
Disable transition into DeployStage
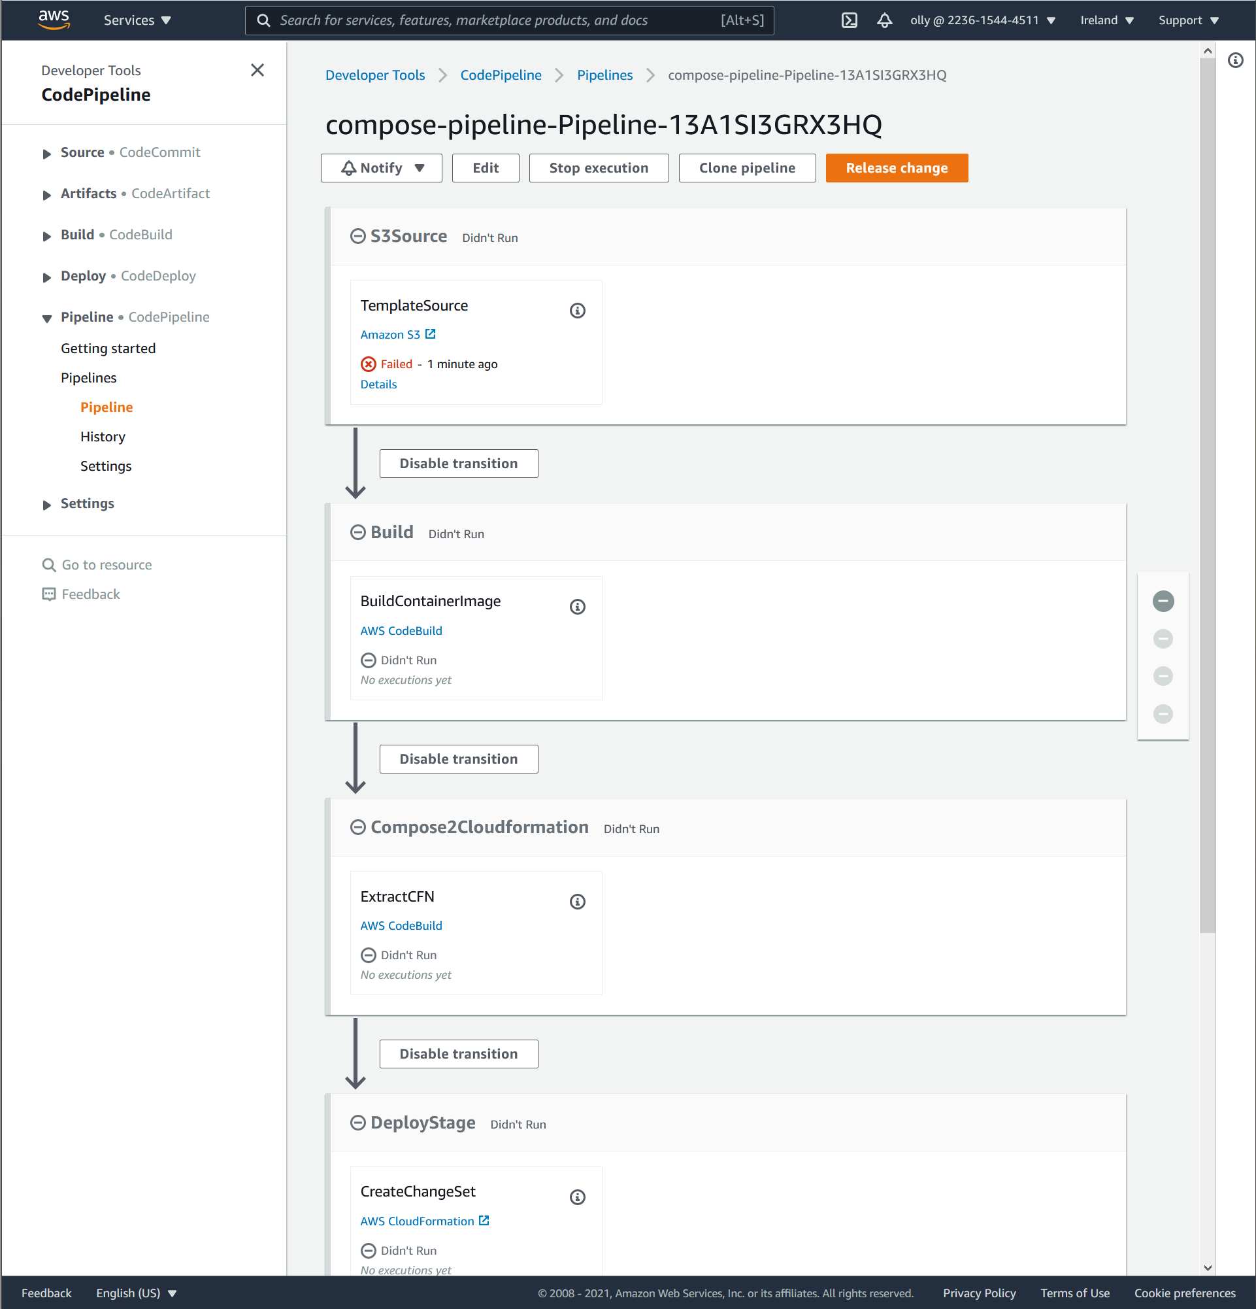[x=459, y=1054]
